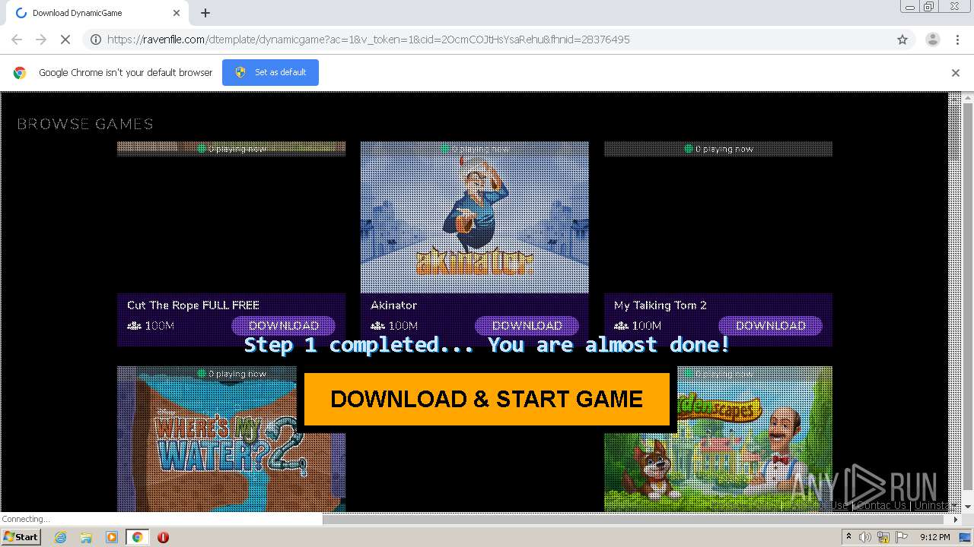974x547 pixels.
Task: Open the Chrome profile avatar
Action: 932,40
